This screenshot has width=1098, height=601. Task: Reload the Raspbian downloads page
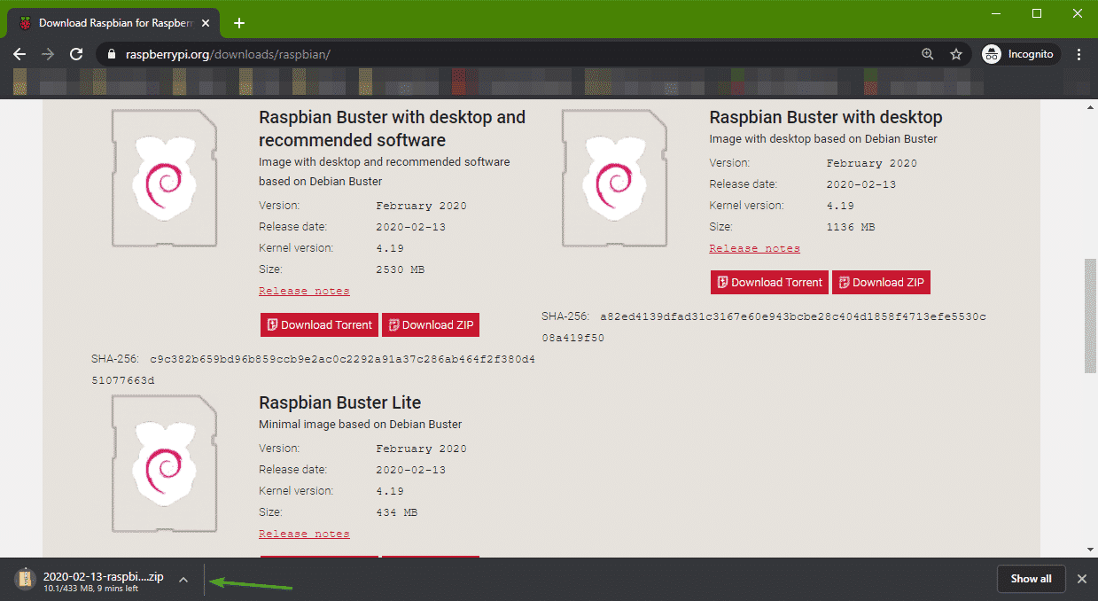click(76, 54)
